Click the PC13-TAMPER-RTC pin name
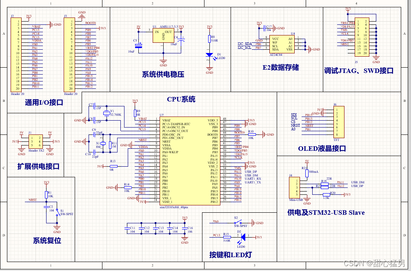This screenshot has width=411, height=271. pyautogui.click(x=176, y=124)
